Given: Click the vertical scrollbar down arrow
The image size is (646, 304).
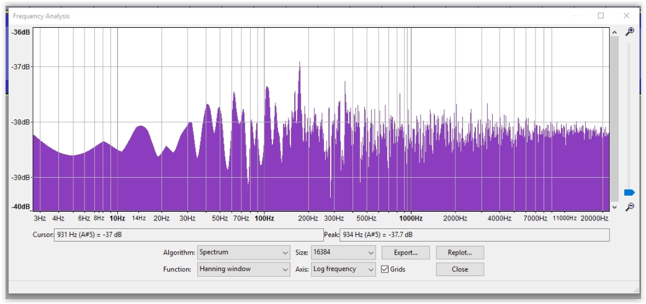Looking at the screenshot, I should 614,207.
